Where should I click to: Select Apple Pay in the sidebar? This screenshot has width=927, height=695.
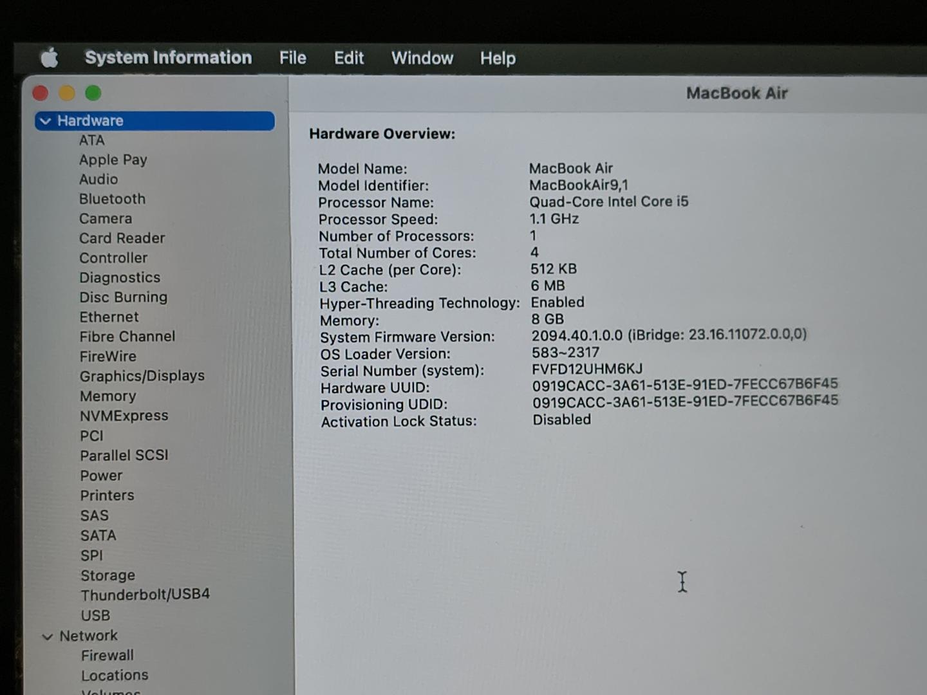(x=113, y=160)
